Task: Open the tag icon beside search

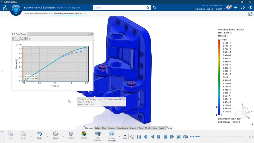Action: coord(154,7)
